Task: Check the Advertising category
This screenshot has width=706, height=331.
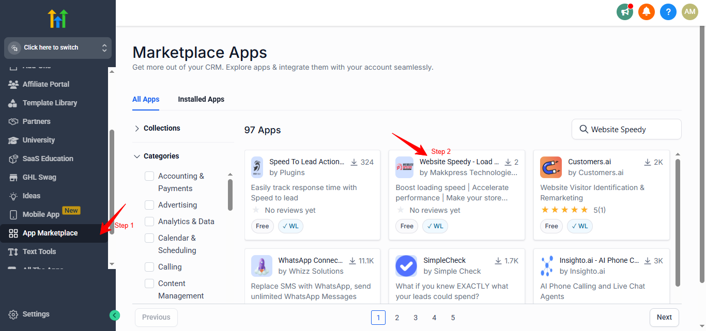Action: 149,205
